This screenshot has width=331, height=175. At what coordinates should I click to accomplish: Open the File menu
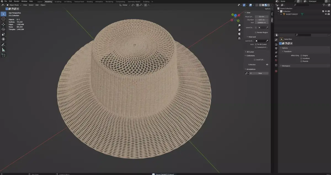[x=6, y=1]
